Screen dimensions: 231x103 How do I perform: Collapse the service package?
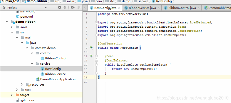click(x=32, y=64)
